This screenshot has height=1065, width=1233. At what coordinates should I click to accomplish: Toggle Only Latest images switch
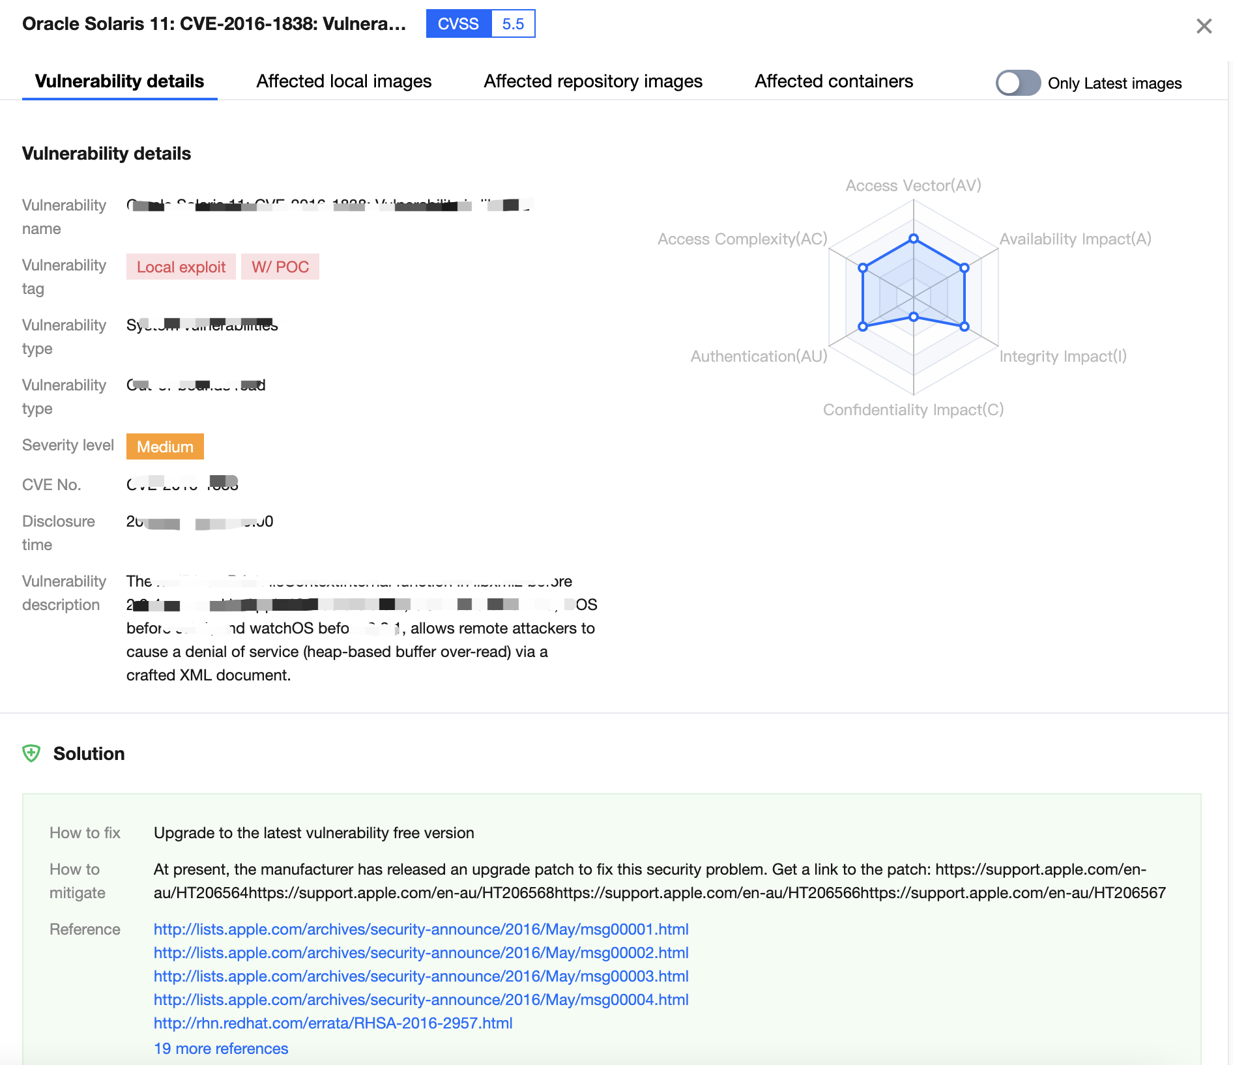1017,83
